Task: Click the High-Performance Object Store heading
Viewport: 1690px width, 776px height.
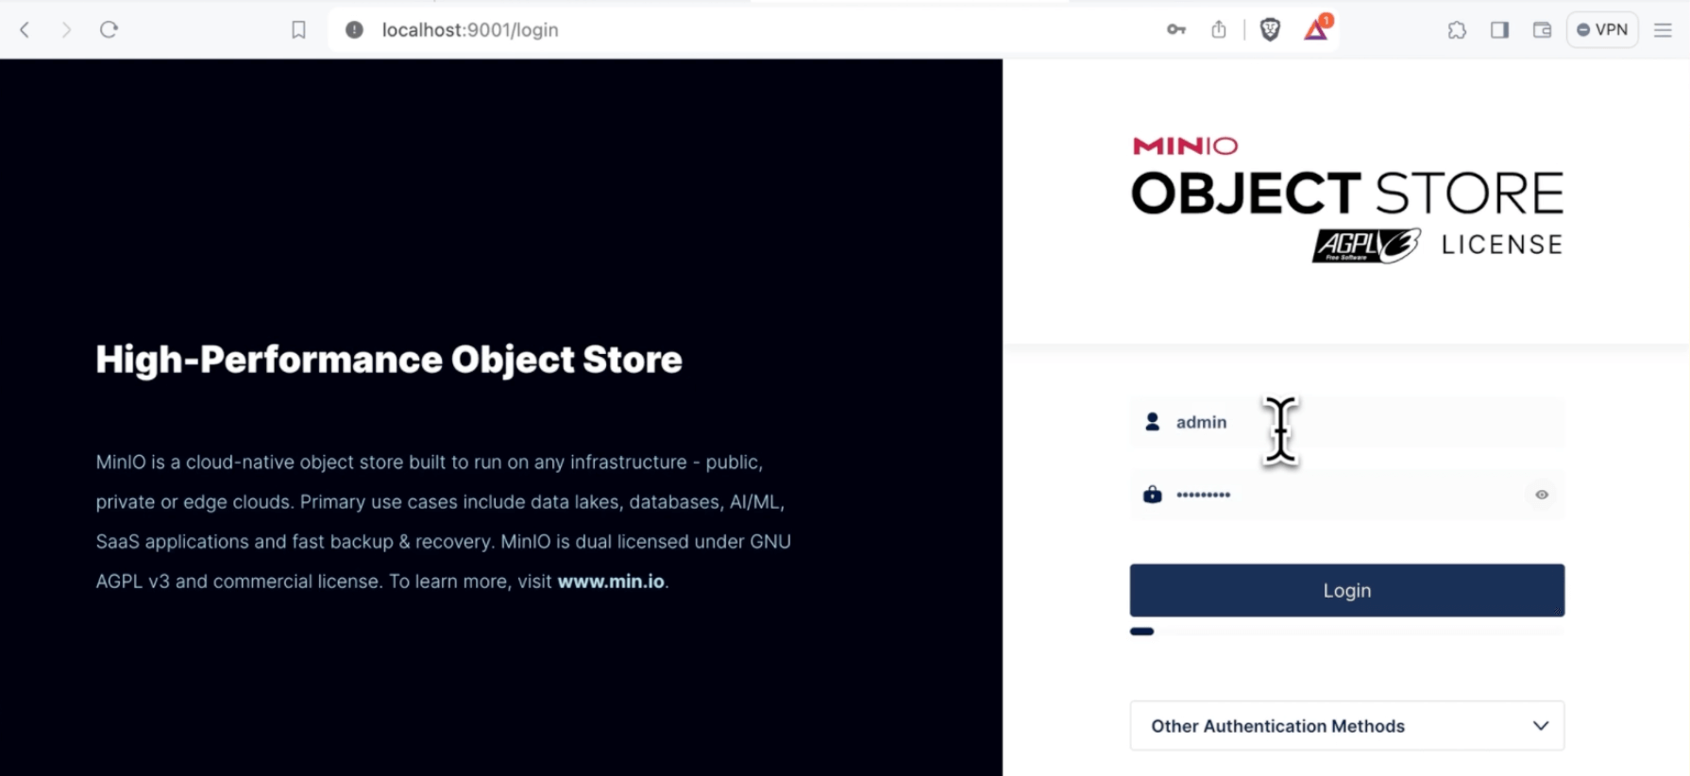Action: pyautogui.click(x=389, y=360)
